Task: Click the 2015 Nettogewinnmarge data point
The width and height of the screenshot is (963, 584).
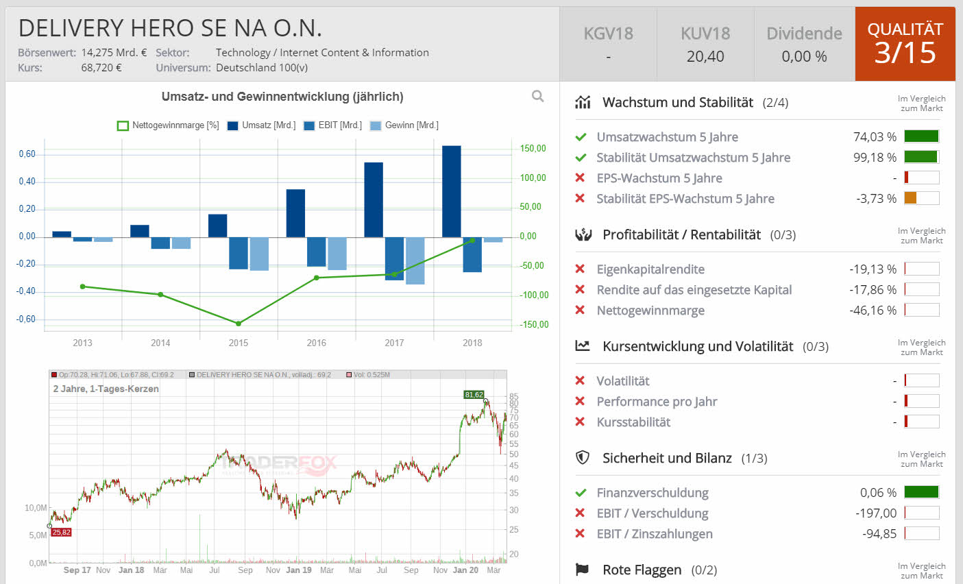Action: (x=239, y=324)
